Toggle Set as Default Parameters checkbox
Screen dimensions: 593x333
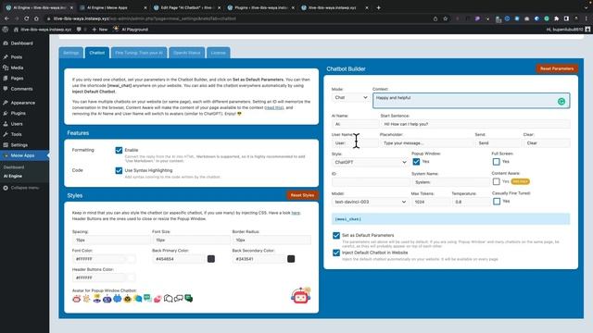(336, 235)
